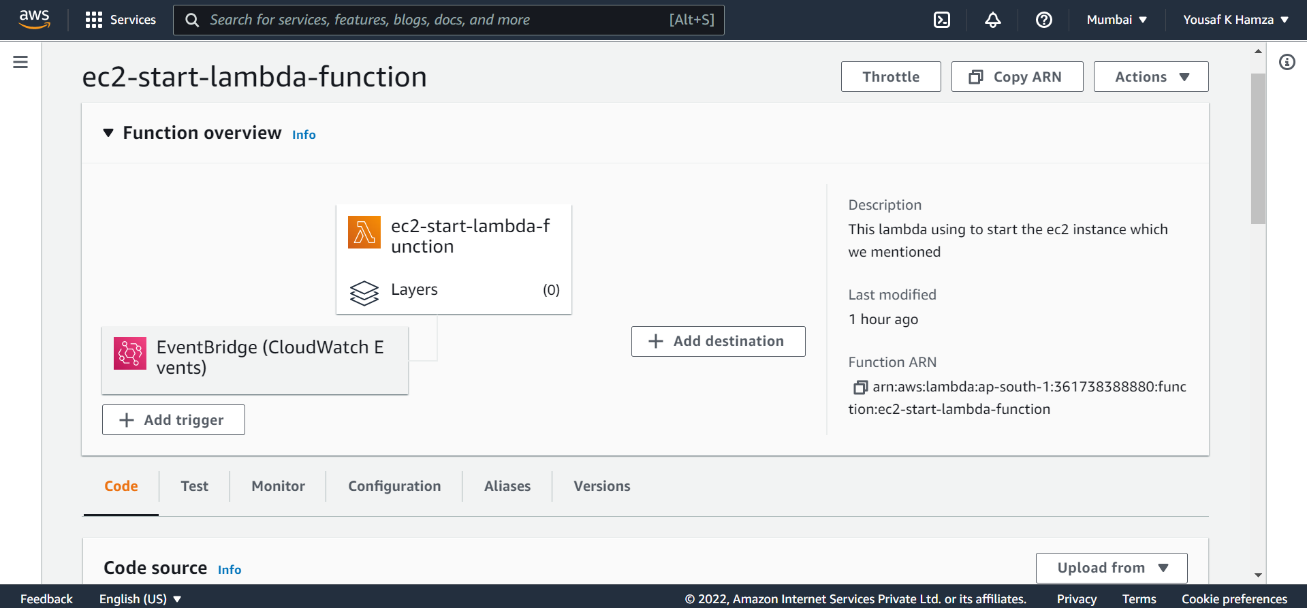Click the Throttle button
The width and height of the screenshot is (1307, 608).
tap(891, 77)
